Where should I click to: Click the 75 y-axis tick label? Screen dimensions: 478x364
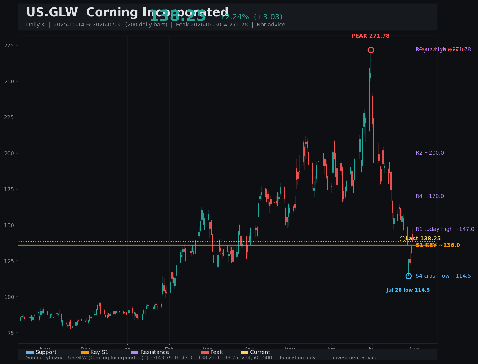click(x=11, y=333)
